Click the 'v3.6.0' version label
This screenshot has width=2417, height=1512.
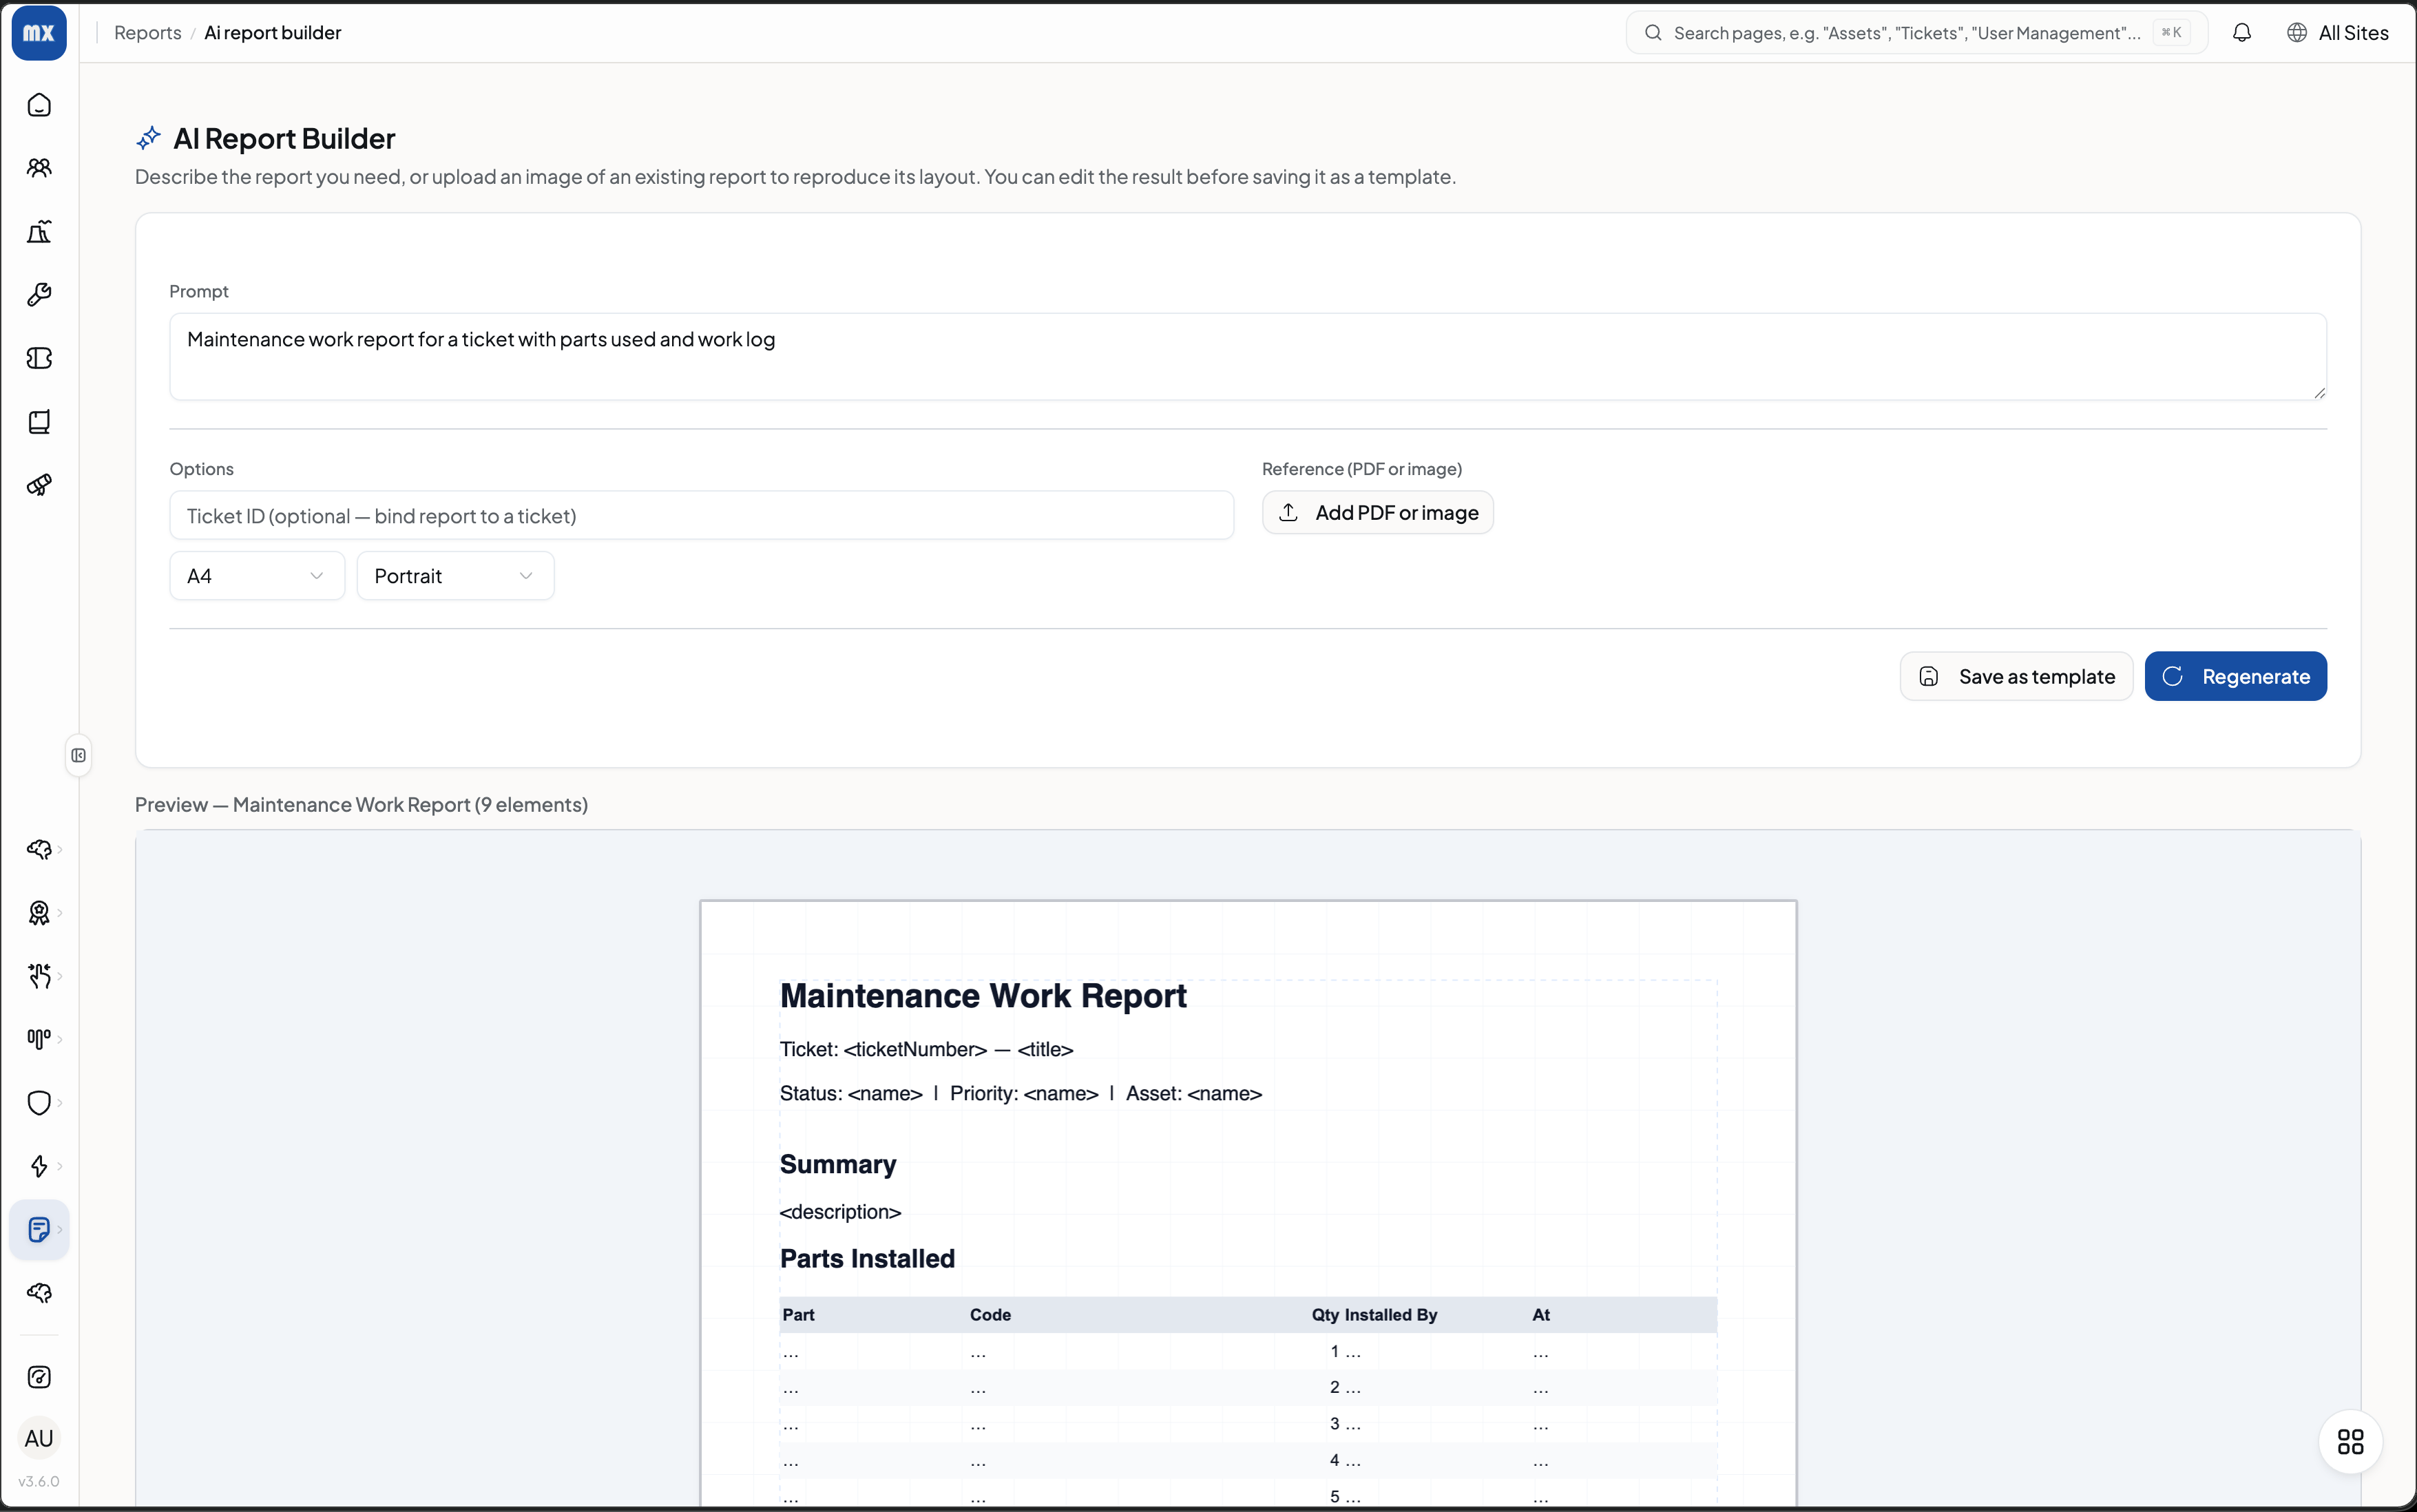click(x=39, y=1482)
